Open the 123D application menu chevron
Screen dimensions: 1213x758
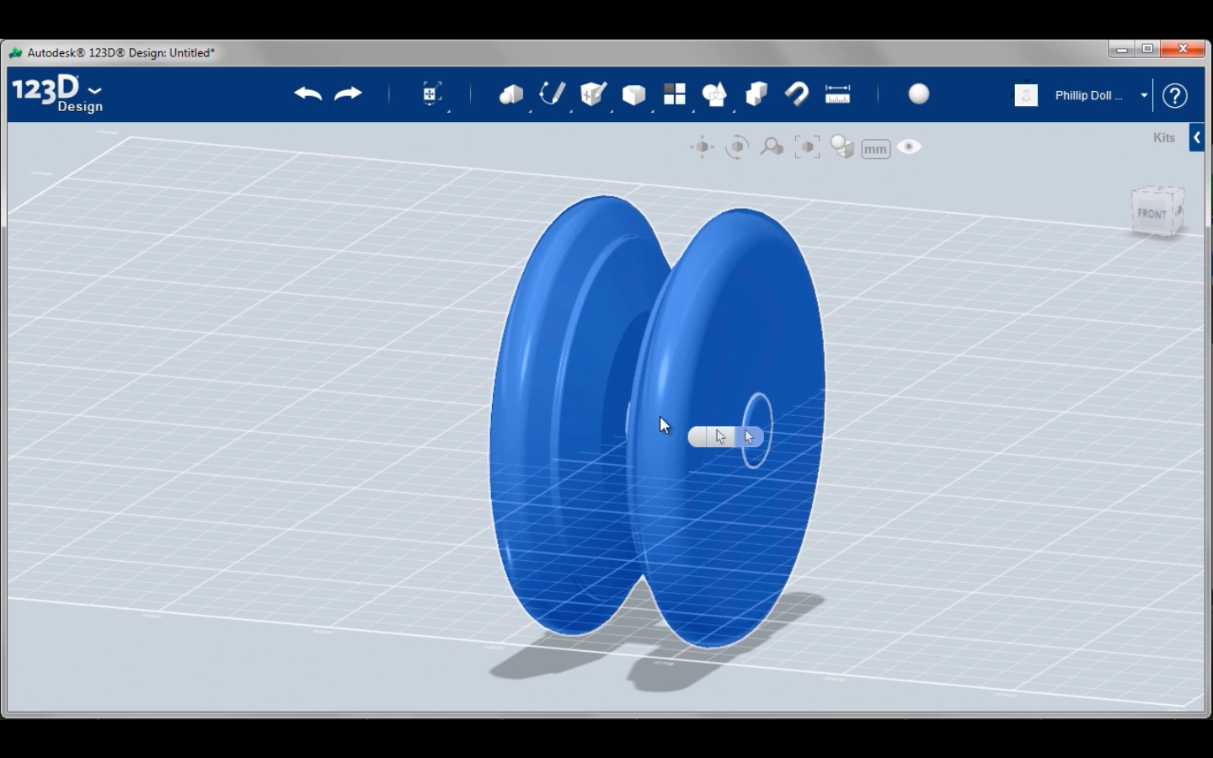[94, 91]
